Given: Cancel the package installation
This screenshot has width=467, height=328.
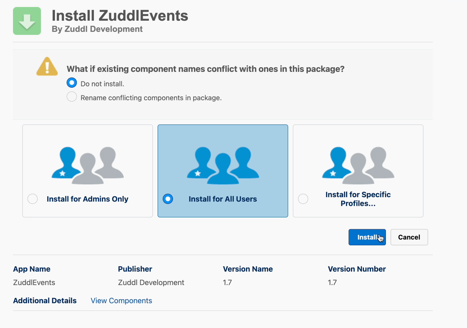Looking at the screenshot, I should click(409, 237).
